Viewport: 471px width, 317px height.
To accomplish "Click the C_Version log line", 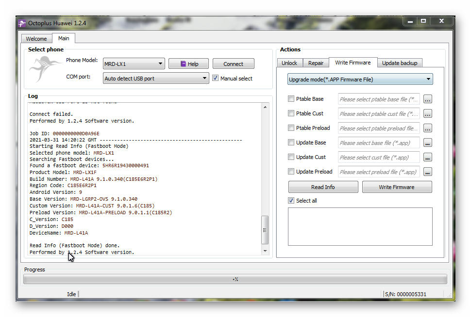I will pyautogui.click(x=51, y=219).
